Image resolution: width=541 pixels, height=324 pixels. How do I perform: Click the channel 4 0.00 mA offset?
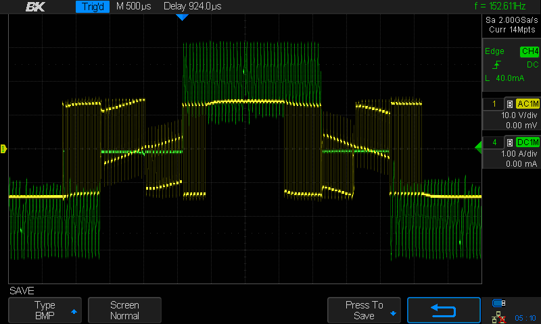point(521,163)
